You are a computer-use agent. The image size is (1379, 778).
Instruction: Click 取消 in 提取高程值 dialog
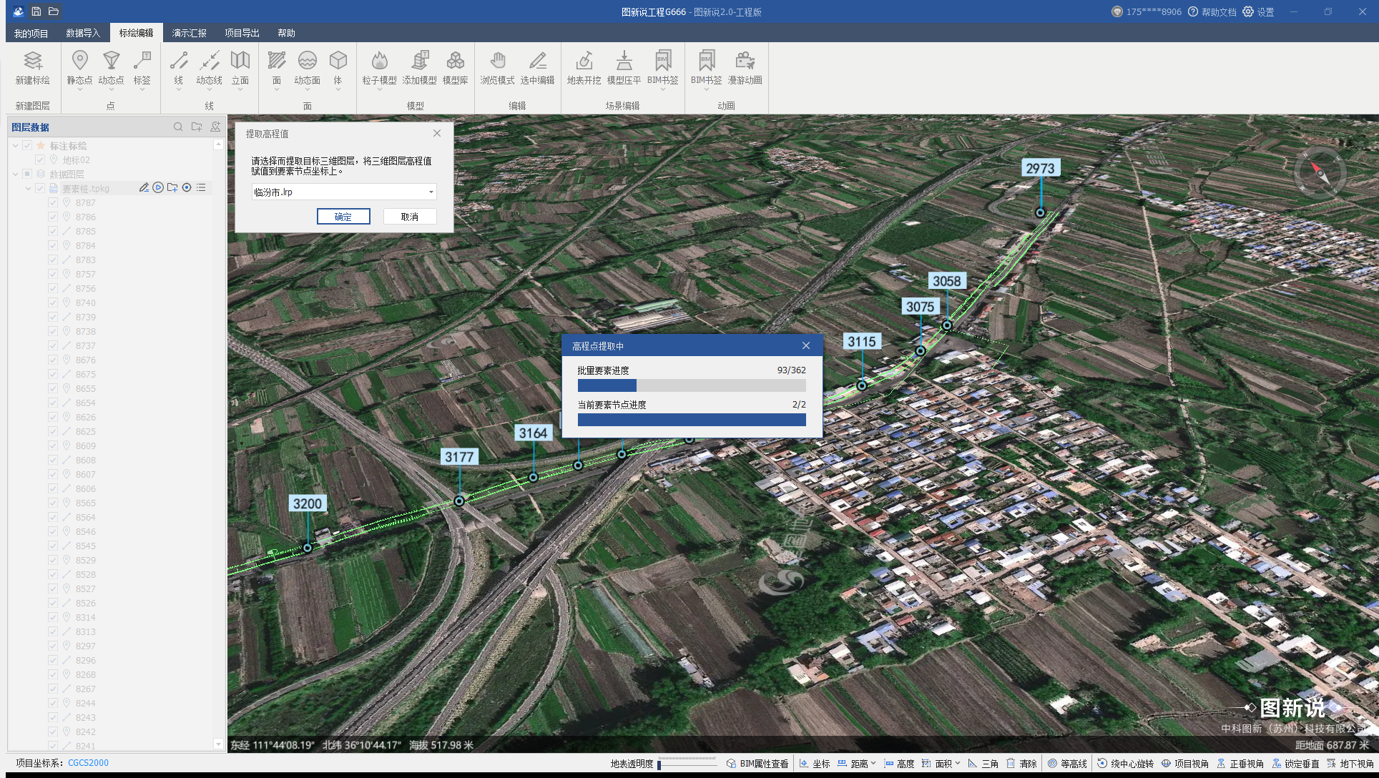pos(410,217)
